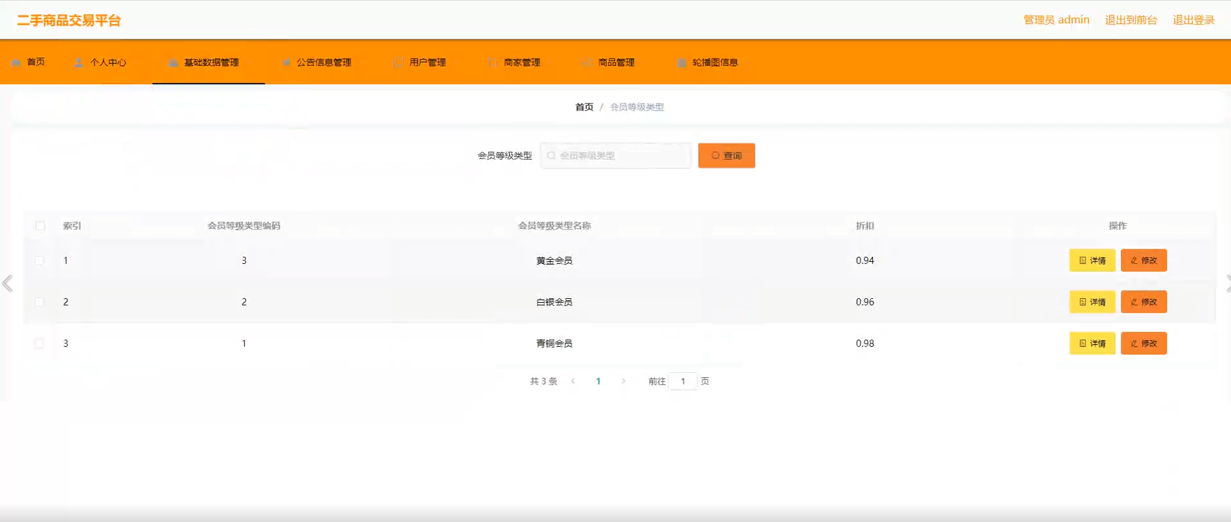The width and height of the screenshot is (1231, 522).
Task: Click the 折扣 column header
Action: [x=865, y=226]
